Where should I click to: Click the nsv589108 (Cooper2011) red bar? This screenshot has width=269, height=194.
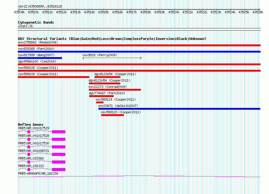(139, 71)
